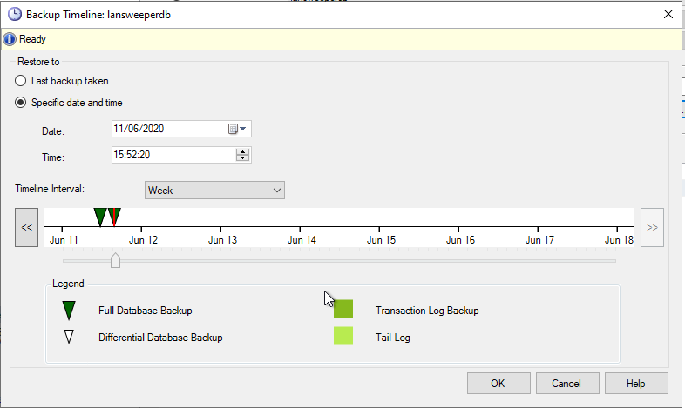
Task: Click the clock icon in title bar
Action: coord(14,14)
